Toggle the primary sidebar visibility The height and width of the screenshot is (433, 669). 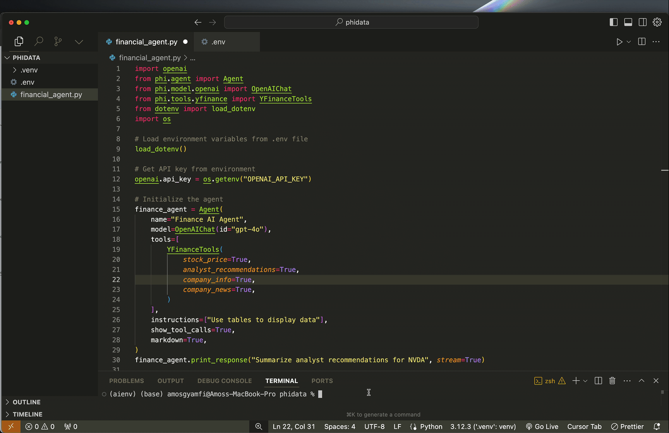point(613,22)
